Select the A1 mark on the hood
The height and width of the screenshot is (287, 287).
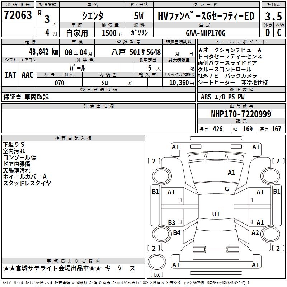231,173
